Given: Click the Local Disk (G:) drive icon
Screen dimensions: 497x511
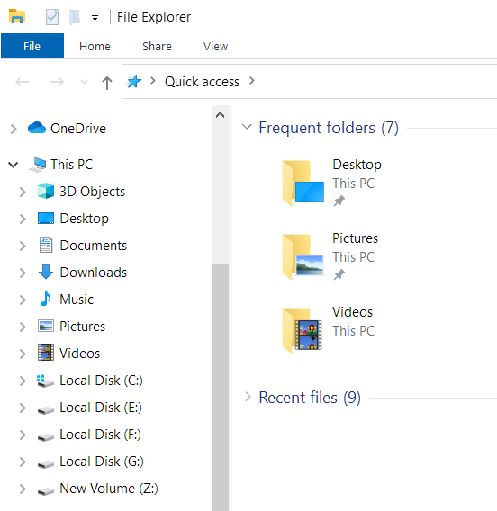Looking at the screenshot, I should click(x=46, y=464).
